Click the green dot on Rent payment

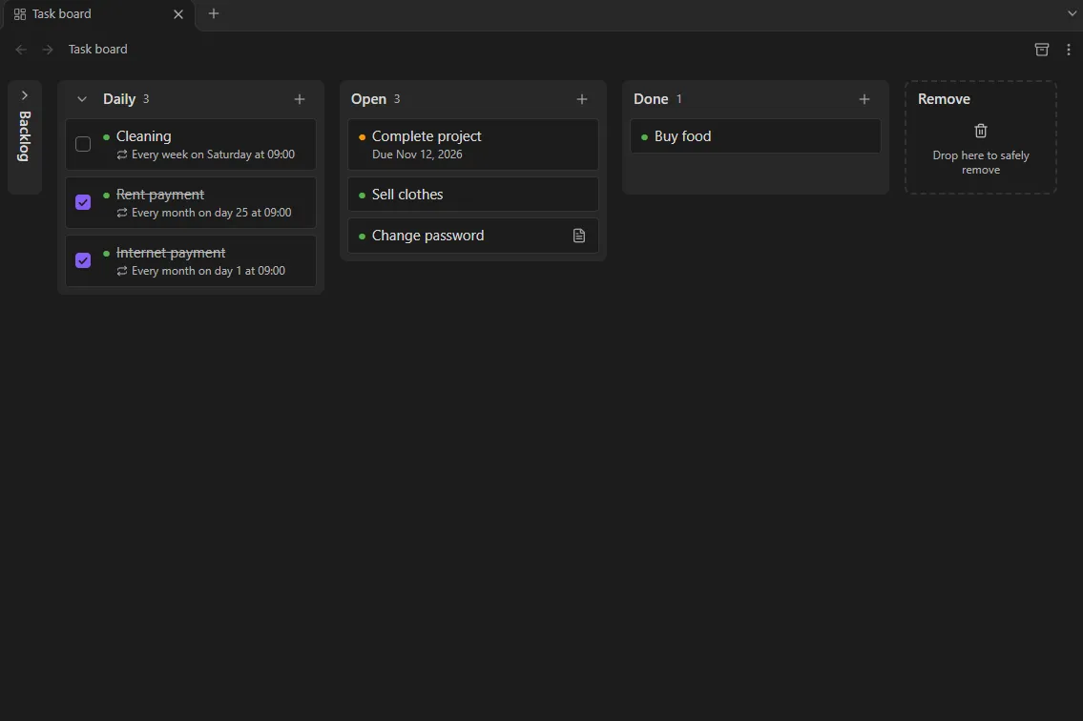[x=106, y=196]
